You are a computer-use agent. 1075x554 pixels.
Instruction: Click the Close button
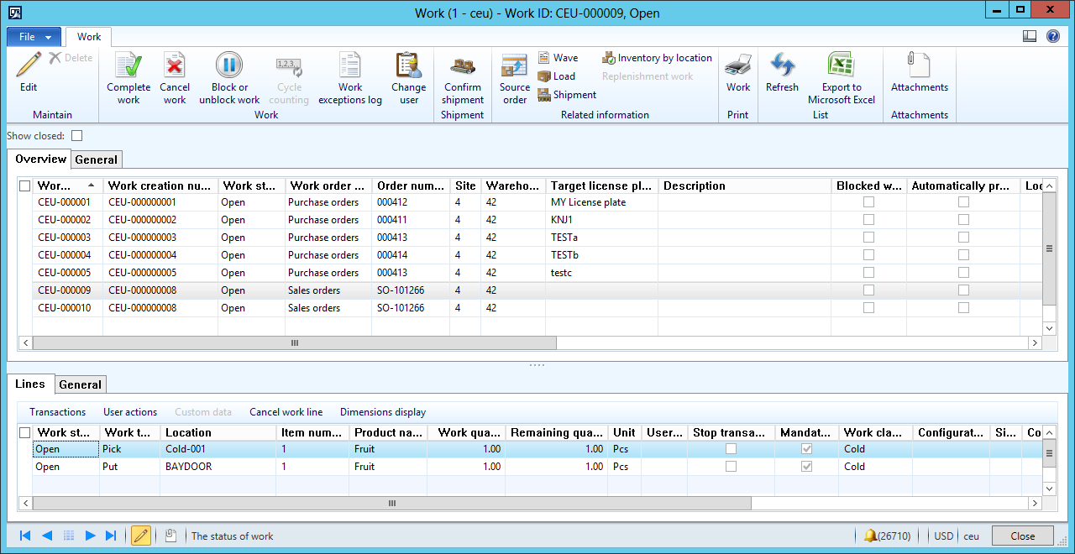[x=1022, y=536]
